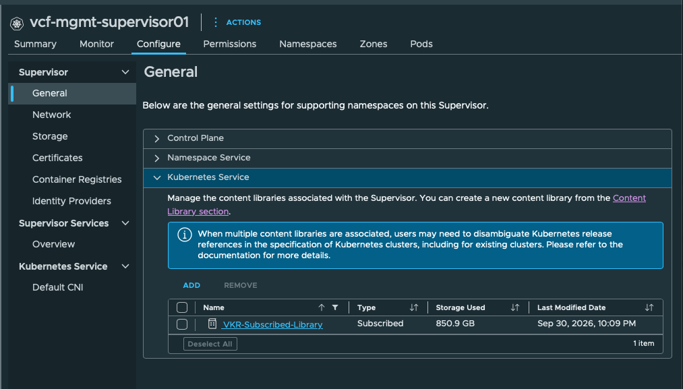Click the Deselect All button
This screenshot has width=683, height=389.
point(210,344)
